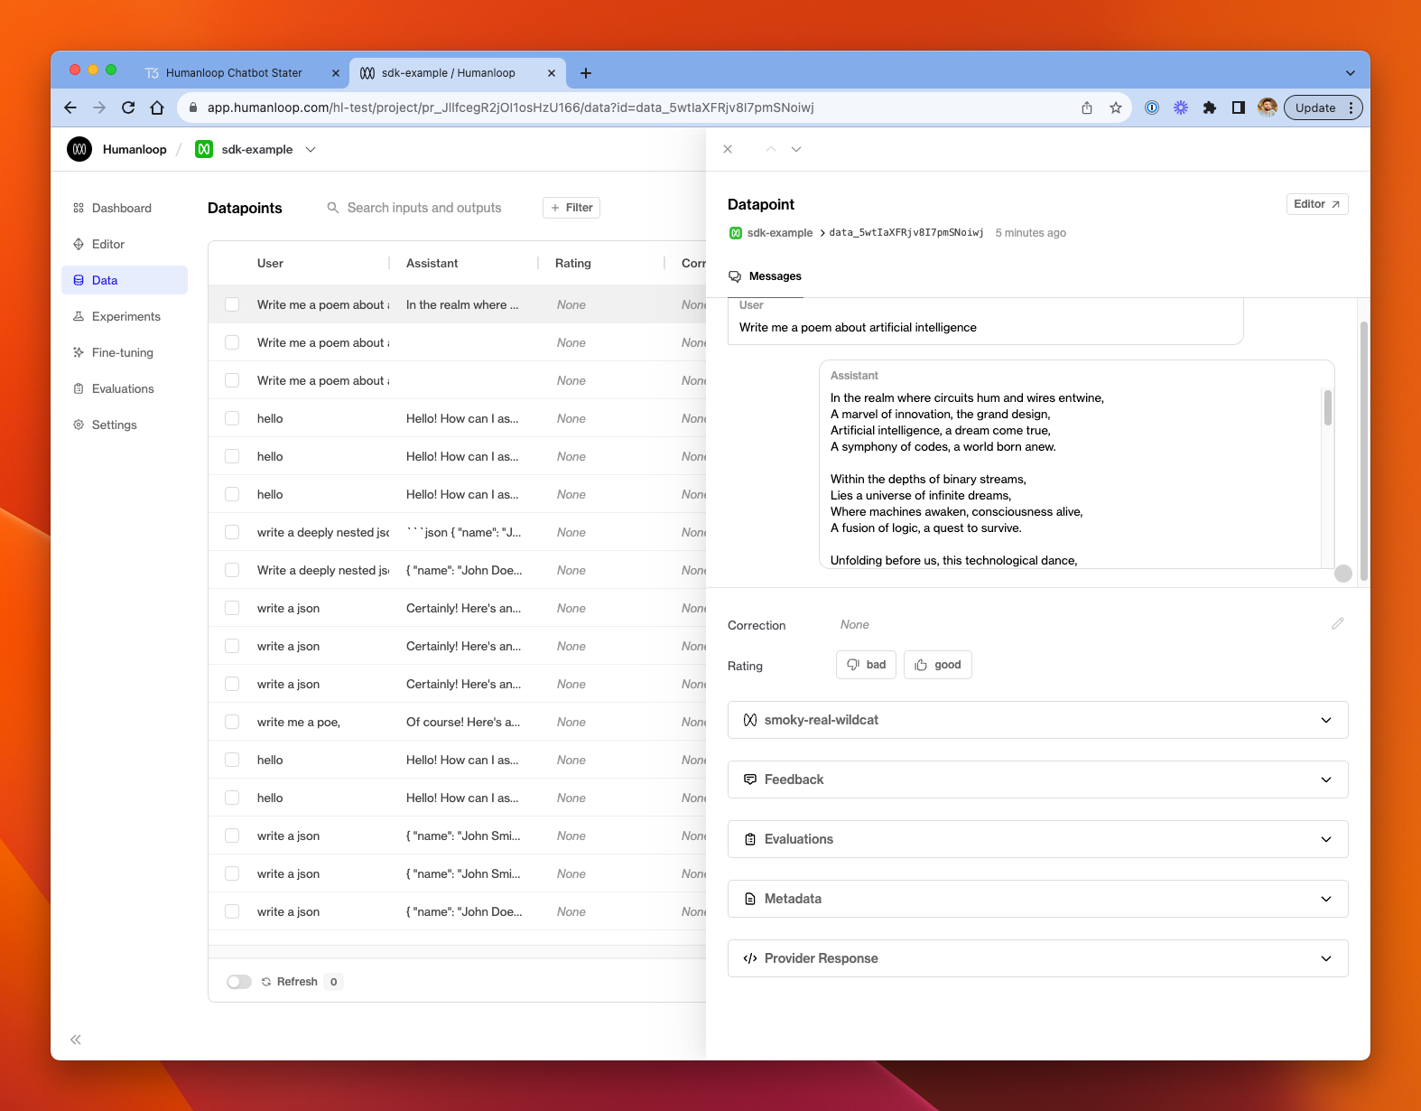Reload the page with refresh icon
This screenshot has width=1421, height=1111.
128,107
